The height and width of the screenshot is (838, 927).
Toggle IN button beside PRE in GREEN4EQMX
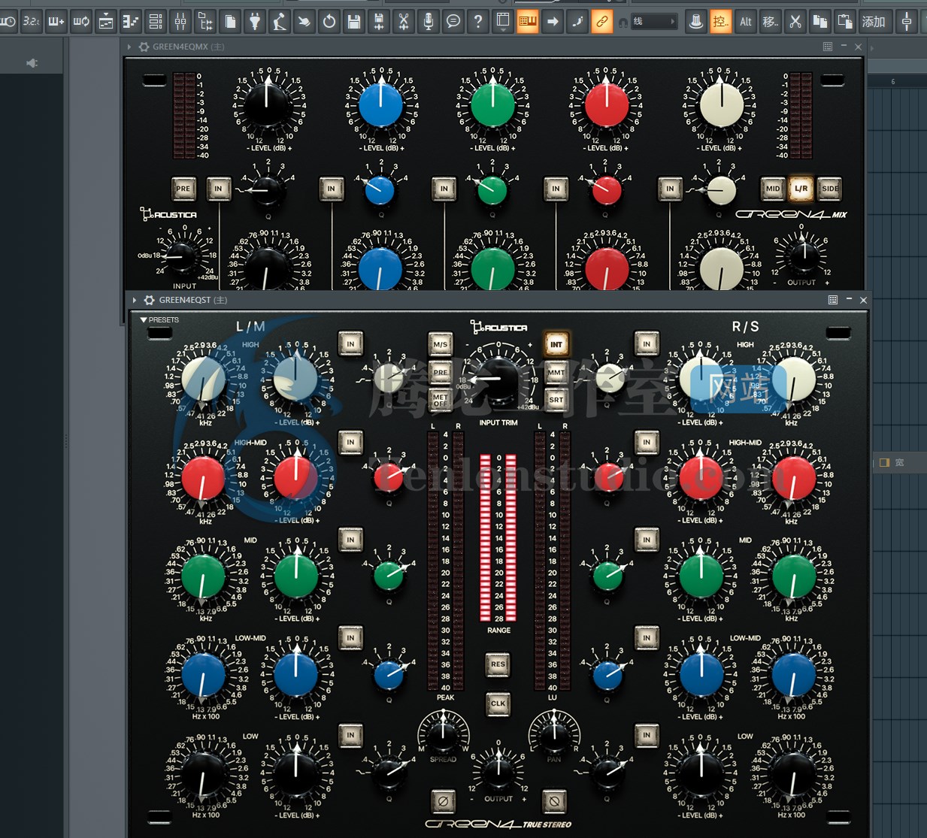point(218,189)
